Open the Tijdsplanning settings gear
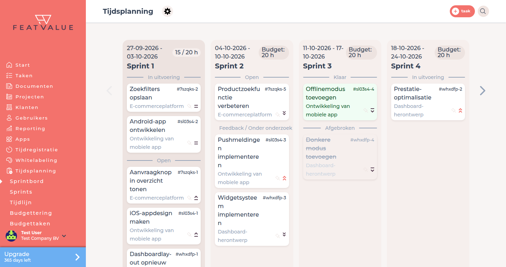The height and width of the screenshot is (267, 506). (x=167, y=11)
